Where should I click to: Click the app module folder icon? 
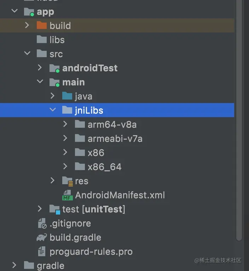pyautogui.click(x=29, y=12)
